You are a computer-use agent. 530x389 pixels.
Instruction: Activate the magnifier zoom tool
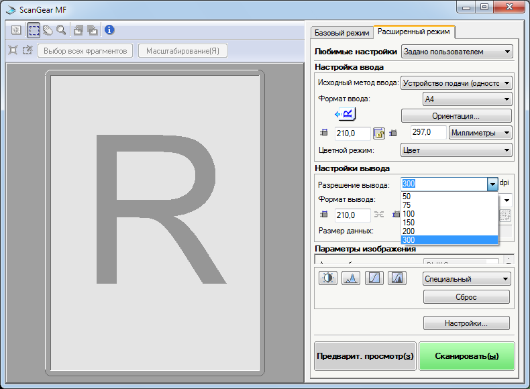pyautogui.click(x=61, y=30)
